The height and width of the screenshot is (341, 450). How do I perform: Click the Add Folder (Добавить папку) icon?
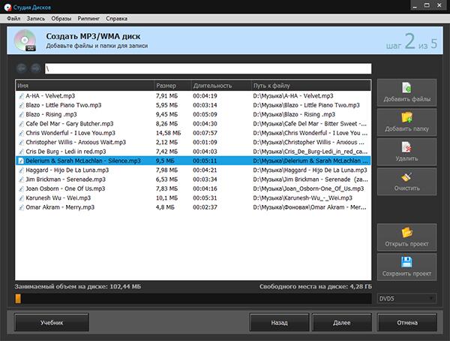point(406,118)
